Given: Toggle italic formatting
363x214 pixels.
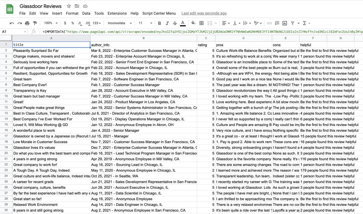Looking at the screenshot, I should (167, 23).
